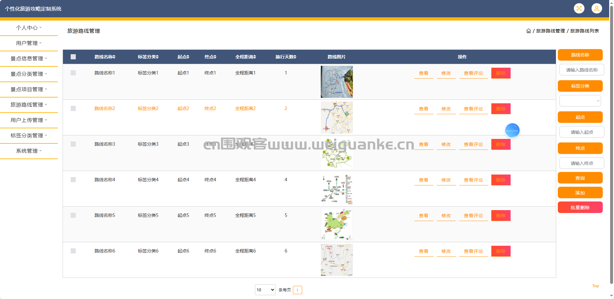Sort table by 路线名称 column arrows
Screen dimensions: 614x299
[114, 57]
